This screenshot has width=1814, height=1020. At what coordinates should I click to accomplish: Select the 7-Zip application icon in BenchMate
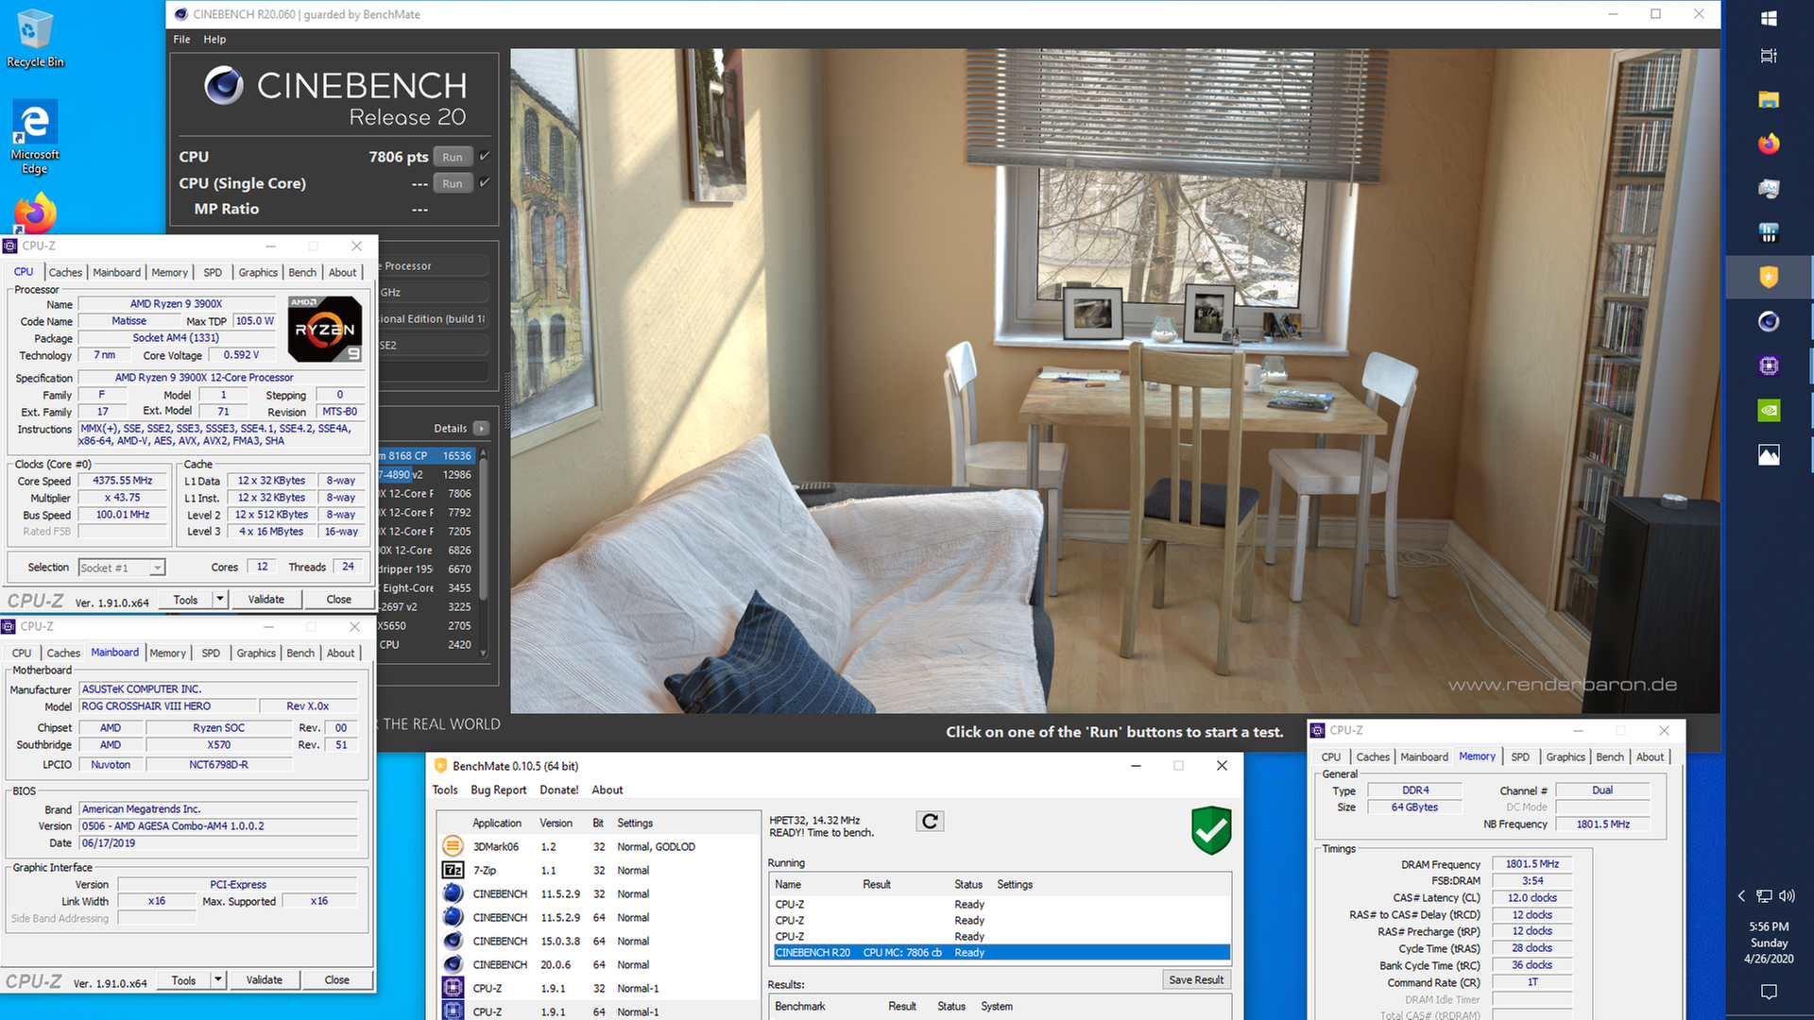[453, 870]
